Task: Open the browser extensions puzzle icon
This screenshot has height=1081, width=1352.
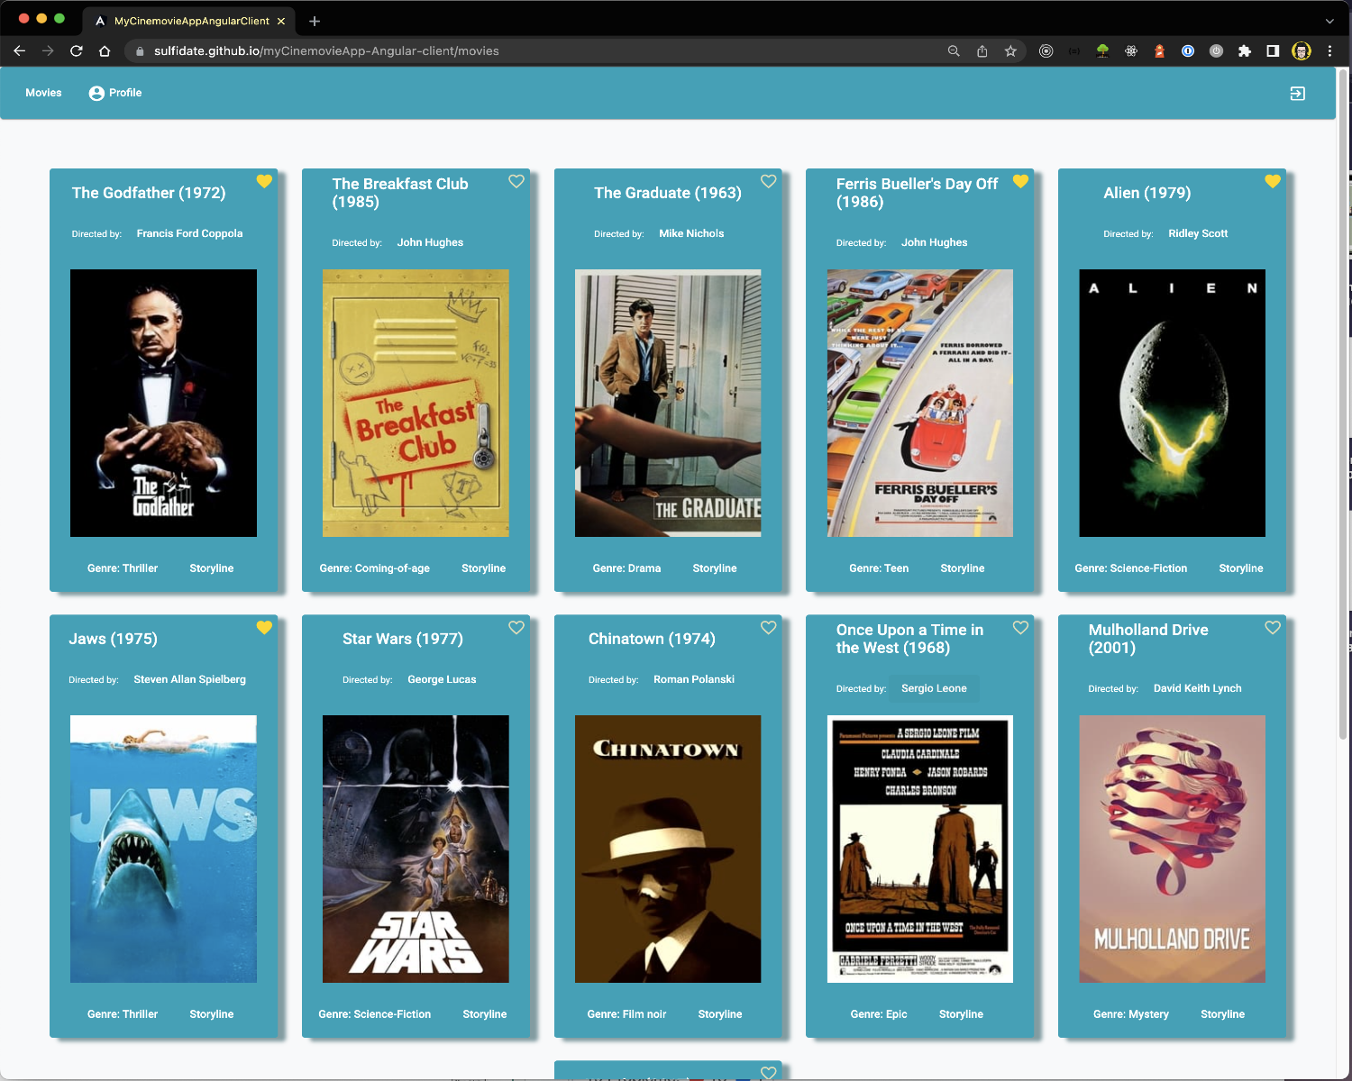Action: [1244, 51]
